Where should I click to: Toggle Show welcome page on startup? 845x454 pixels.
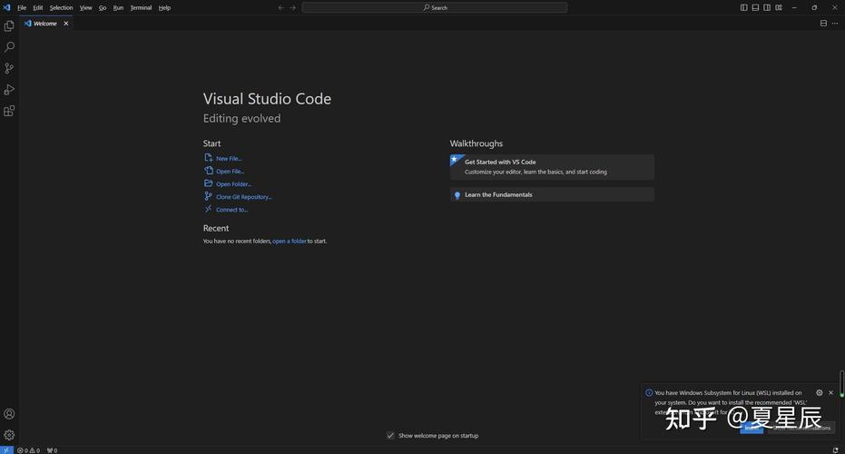(x=390, y=435)
